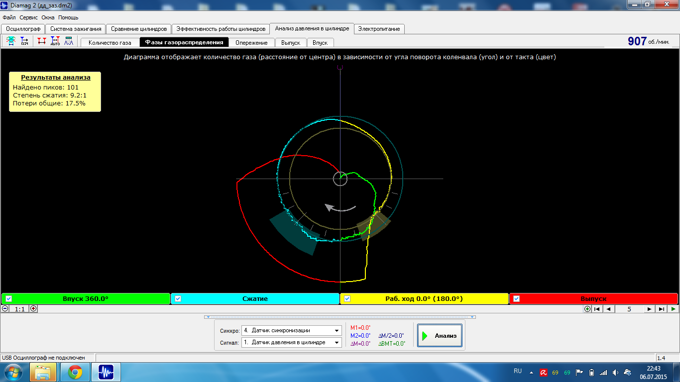This screenshot has width=680, height=382.
Task: Click the Найдено пиков: 101 text
Action: (46, 87)
